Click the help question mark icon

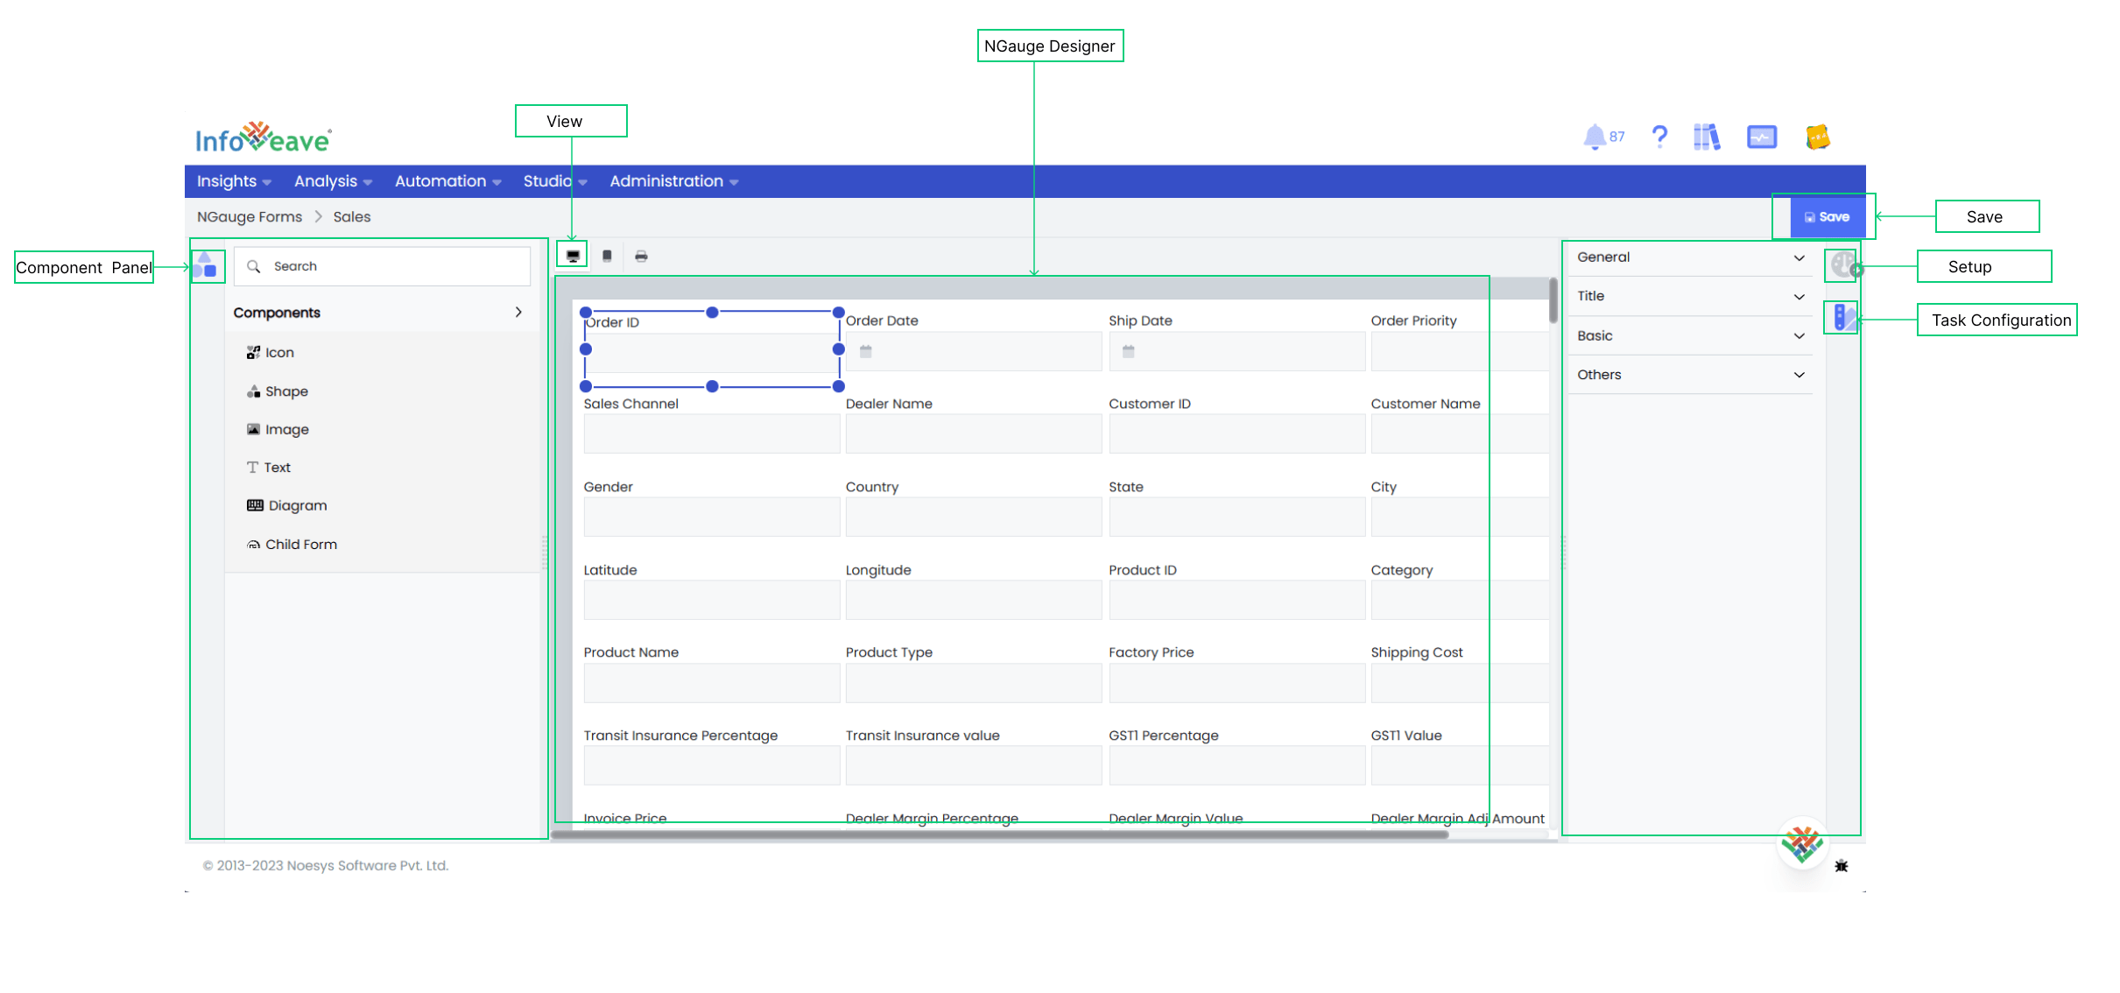1660,137
